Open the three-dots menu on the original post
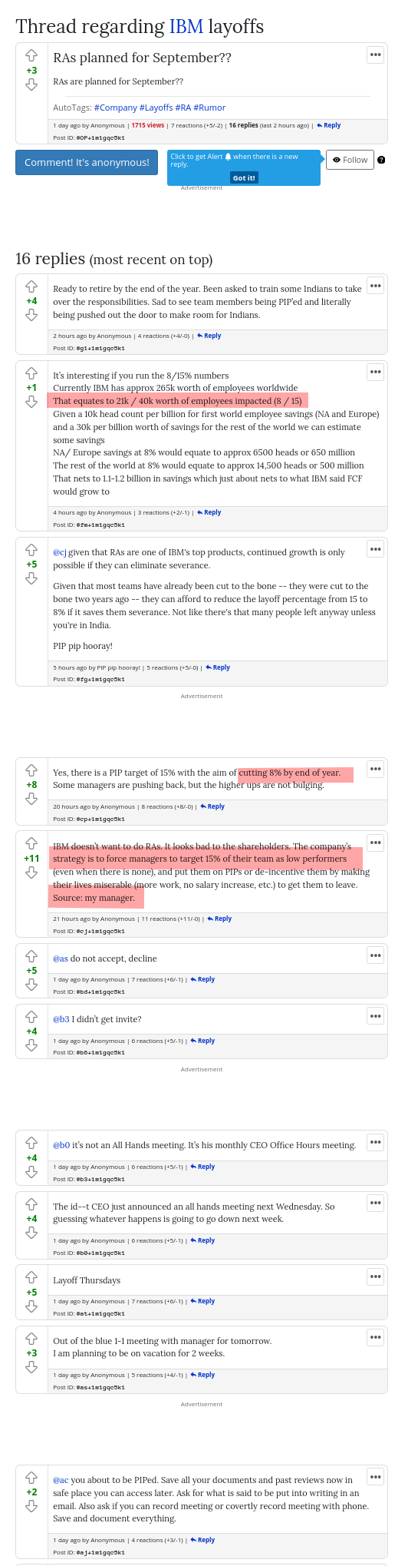The height and width of the screenshot is (1566, 408). point(375,55)
